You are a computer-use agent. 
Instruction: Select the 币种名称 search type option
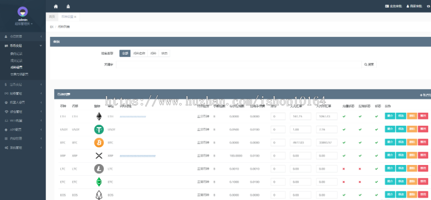138,53
